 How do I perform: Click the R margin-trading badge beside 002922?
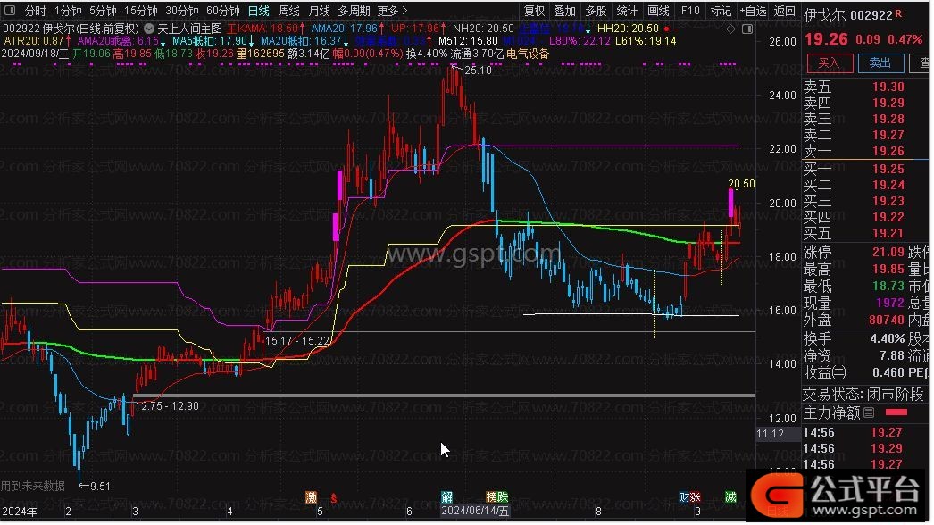tap(898, 13)
